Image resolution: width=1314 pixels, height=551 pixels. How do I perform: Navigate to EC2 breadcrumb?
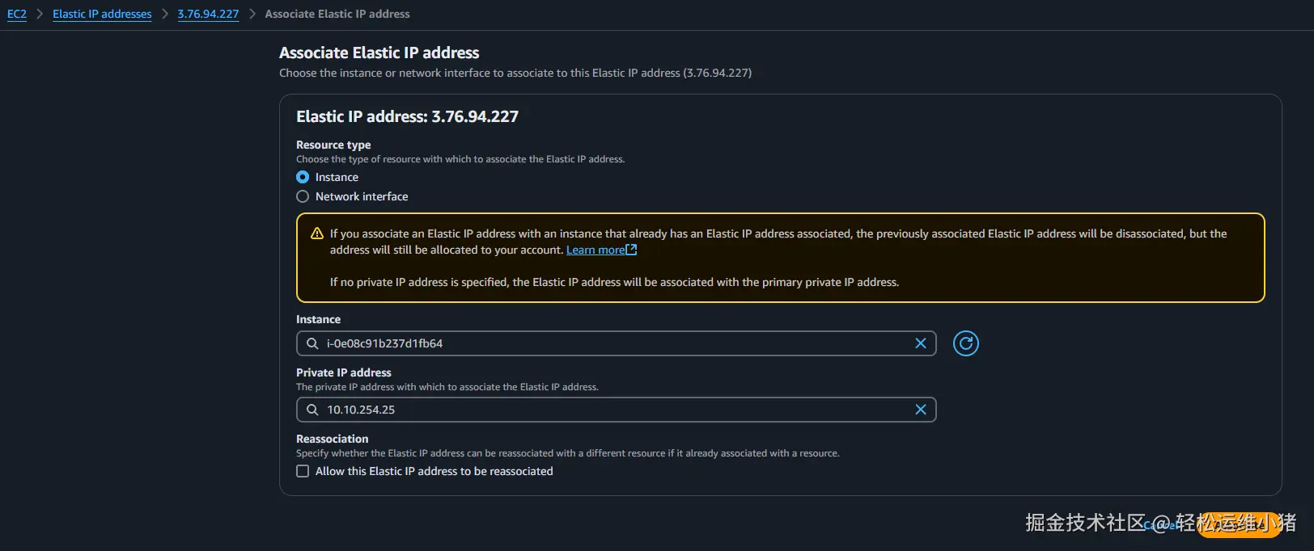[x=17, y=14]
